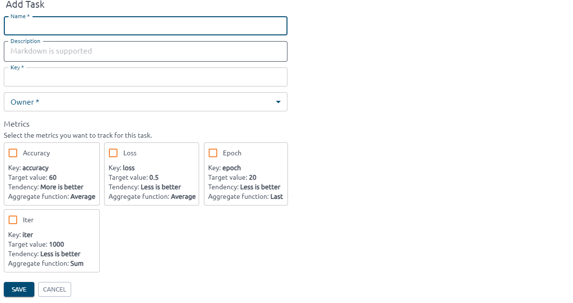Image resolution: width=573 pixels, height=303 pixels.
Task: Enable the Epoch metric checkbox
Action: 213,152
